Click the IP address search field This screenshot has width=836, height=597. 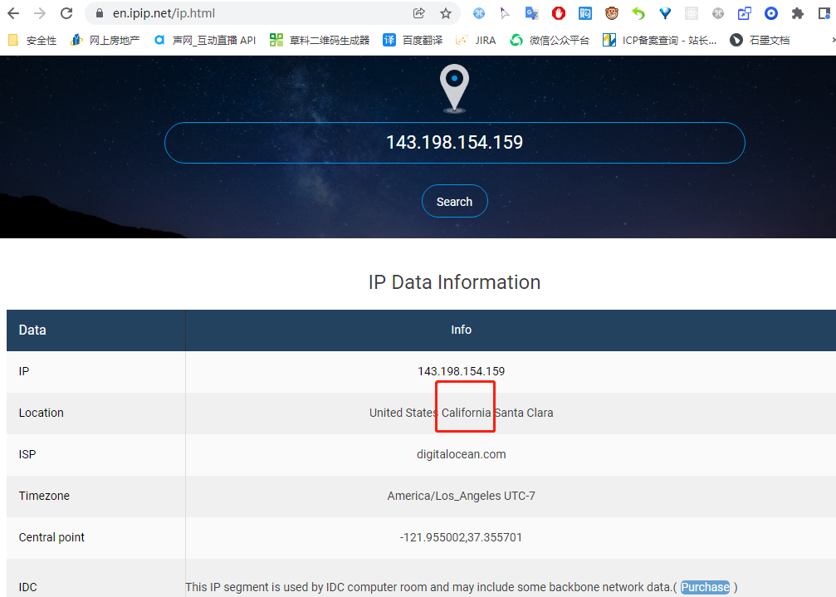coord(454,143)
